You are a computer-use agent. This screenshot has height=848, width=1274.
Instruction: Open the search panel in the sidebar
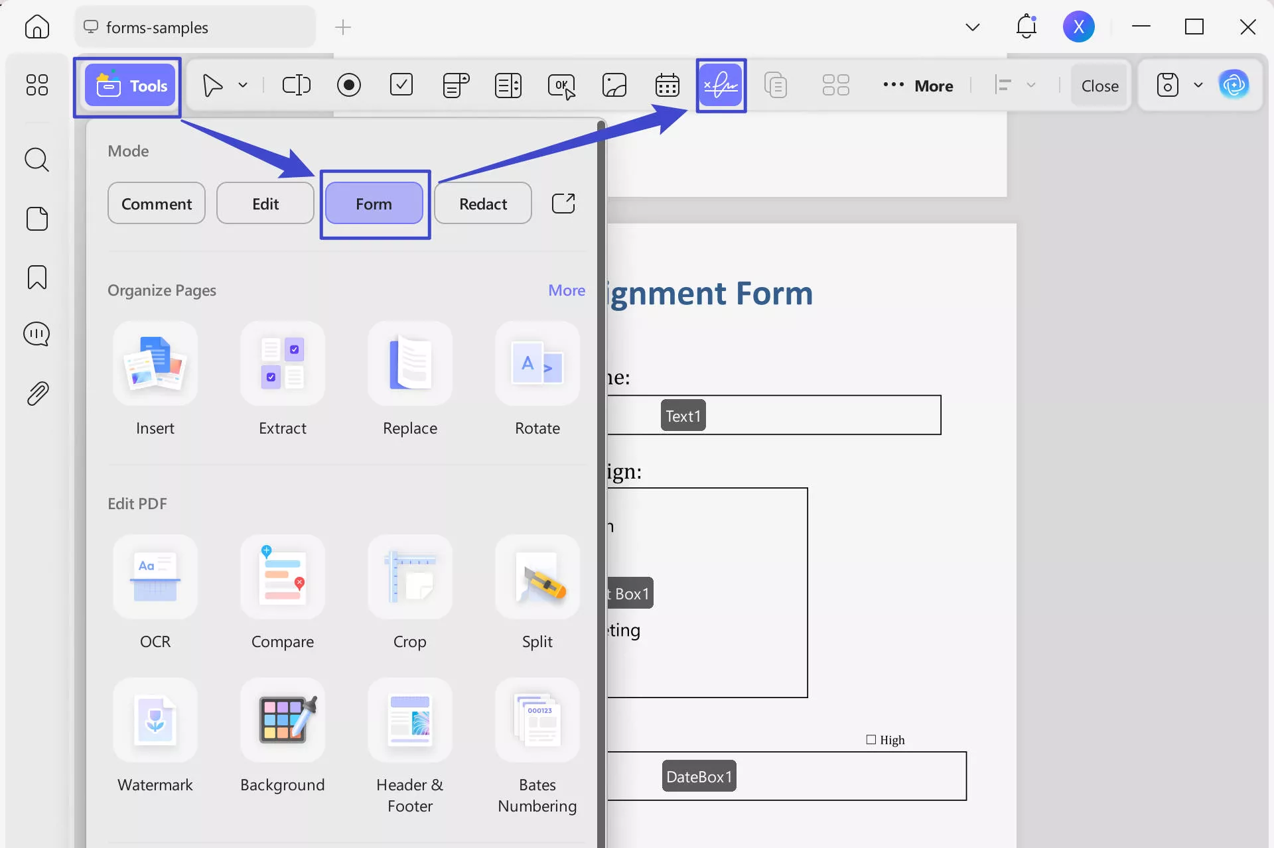(x=36, y=160)
